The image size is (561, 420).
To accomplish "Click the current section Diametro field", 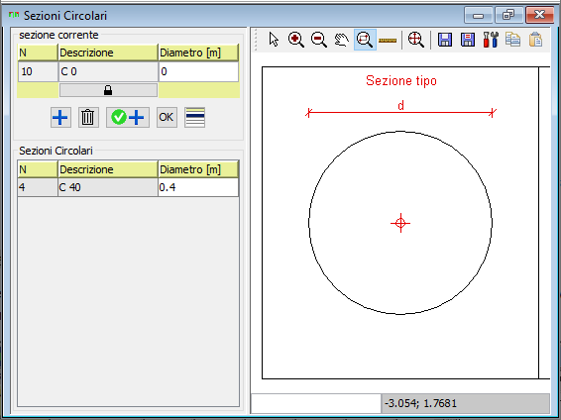I will (198, 71).
